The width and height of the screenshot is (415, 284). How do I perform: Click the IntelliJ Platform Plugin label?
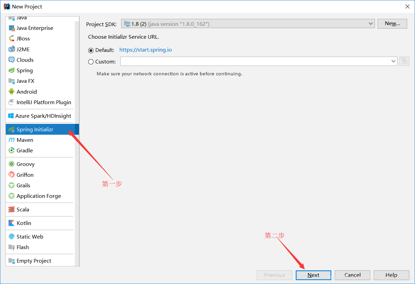(x=44, y=102)
